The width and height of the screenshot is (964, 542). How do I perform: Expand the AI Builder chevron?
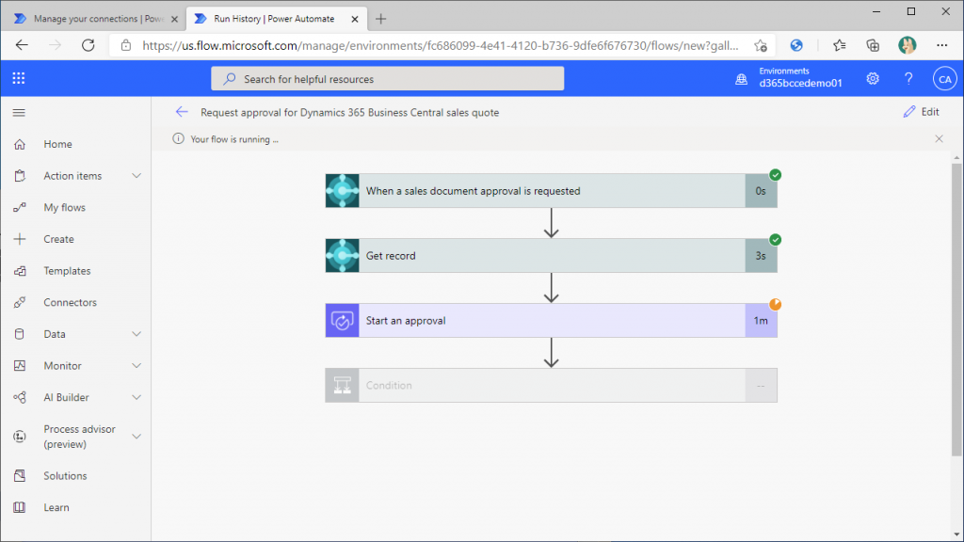coord(137,397)
